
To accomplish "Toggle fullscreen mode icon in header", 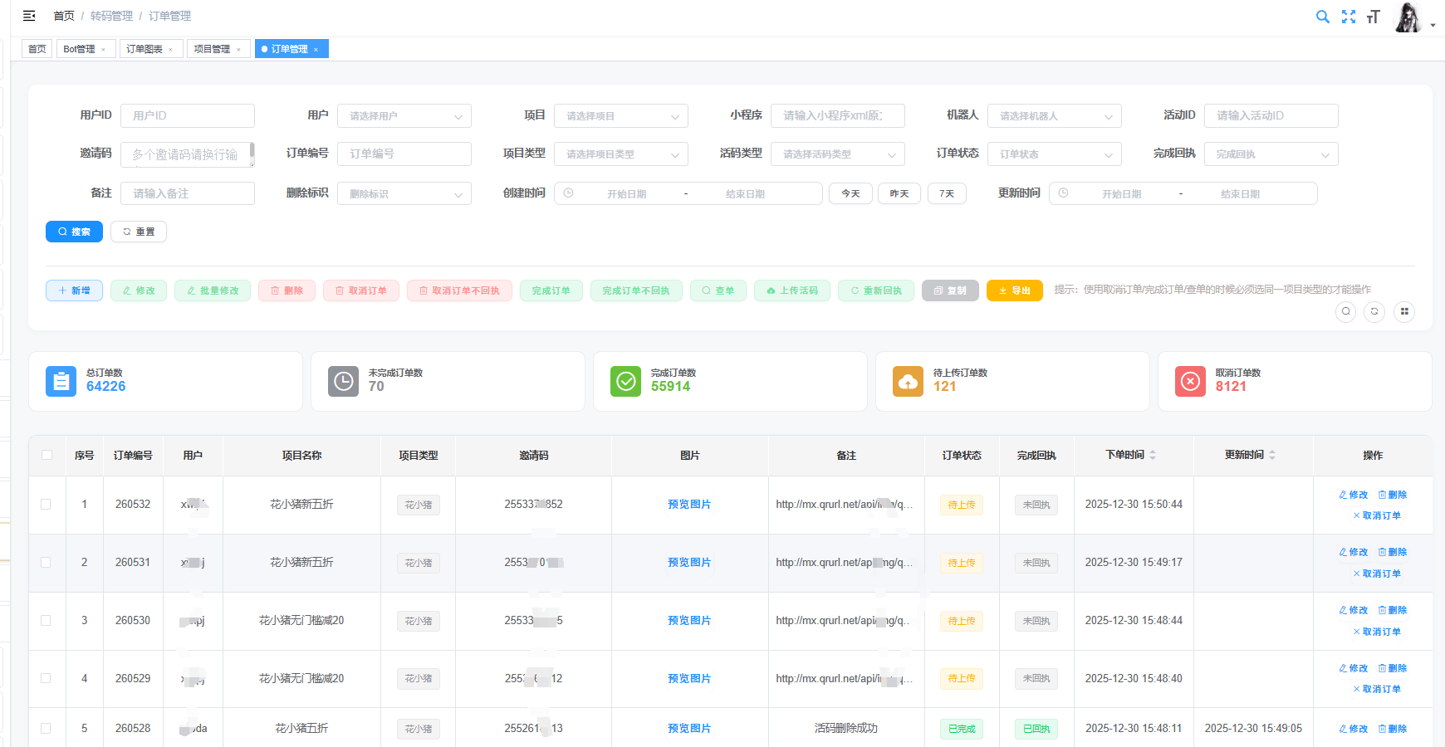I will 1349,17.
